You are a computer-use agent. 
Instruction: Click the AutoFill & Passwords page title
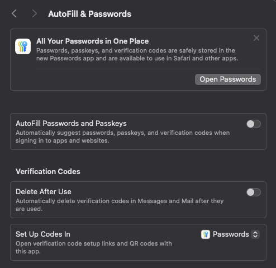click(89, 14)
